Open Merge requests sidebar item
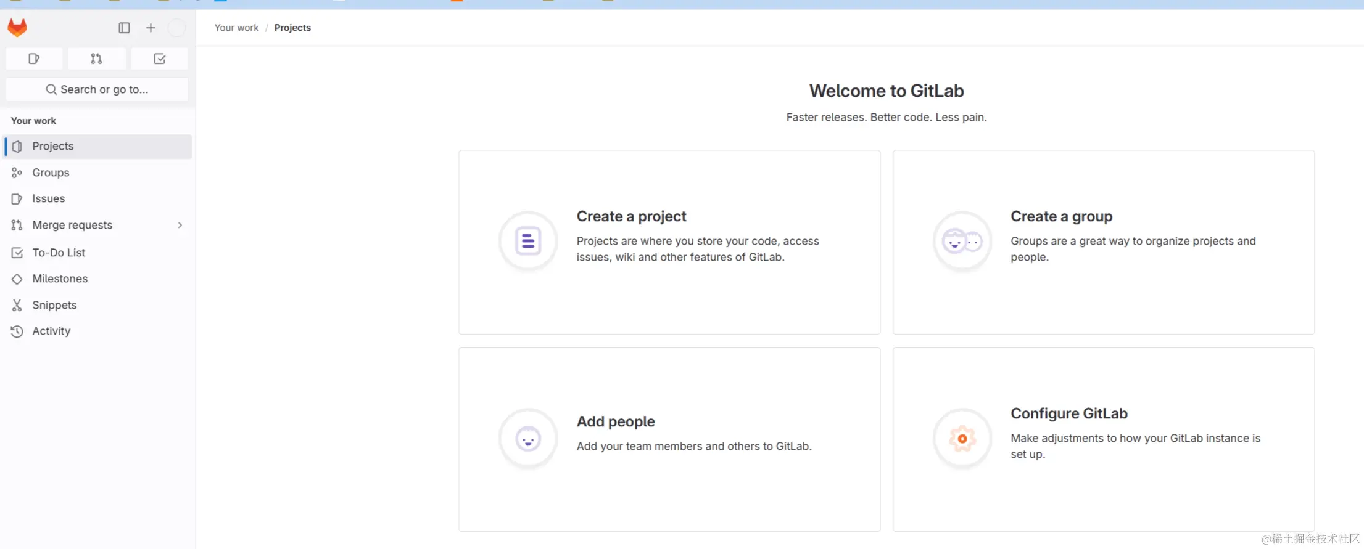Viewport: 1364px width, 549px height. click(98, 226)
